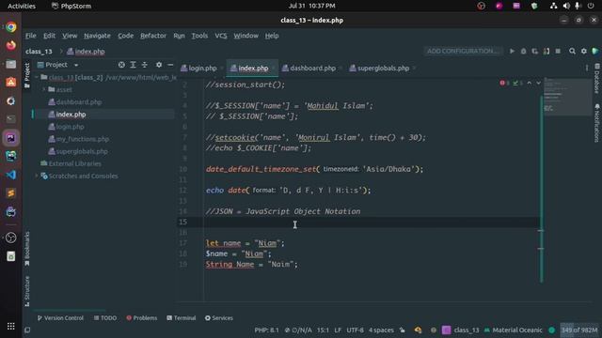Click Select Opened File target icon
The image size is (602, 338).
(x=121, y=65)
